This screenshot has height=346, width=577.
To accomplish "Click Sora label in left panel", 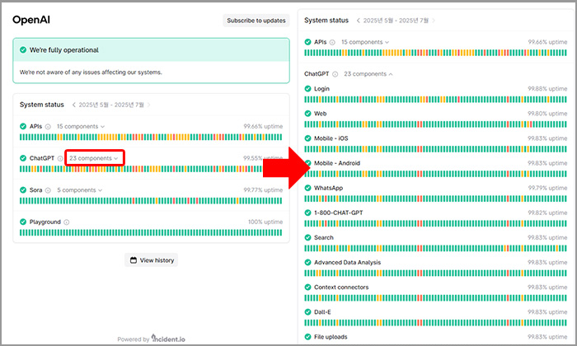I will [x=35, y=190].
